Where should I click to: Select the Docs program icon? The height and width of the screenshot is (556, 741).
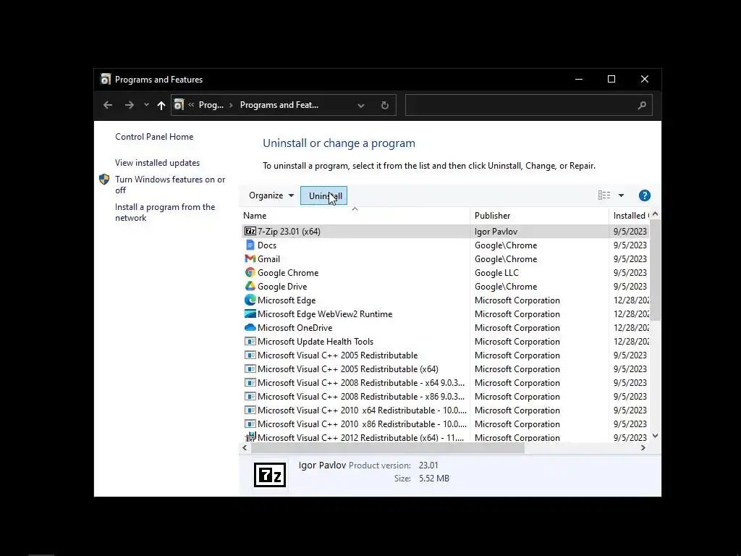(x=250, y=245)
